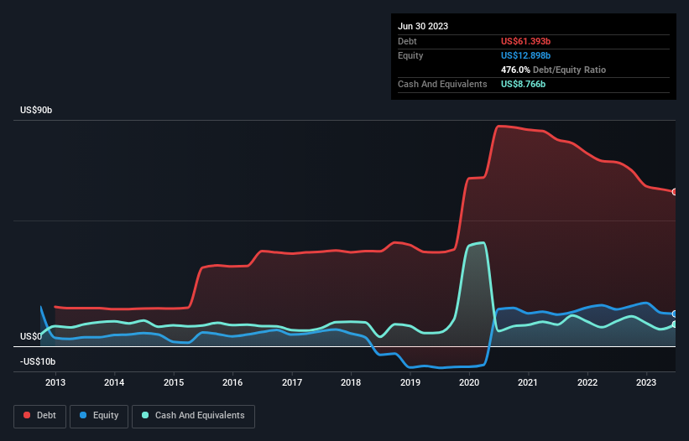Toggle the Debt series legend button
689x441 pixels.
click(39, 416)
